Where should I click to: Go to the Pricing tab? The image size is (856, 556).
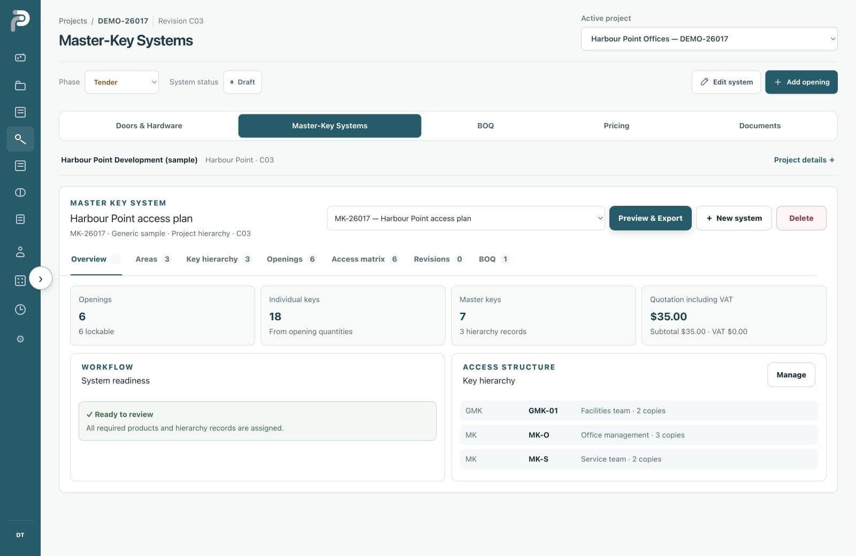(616, 126)
